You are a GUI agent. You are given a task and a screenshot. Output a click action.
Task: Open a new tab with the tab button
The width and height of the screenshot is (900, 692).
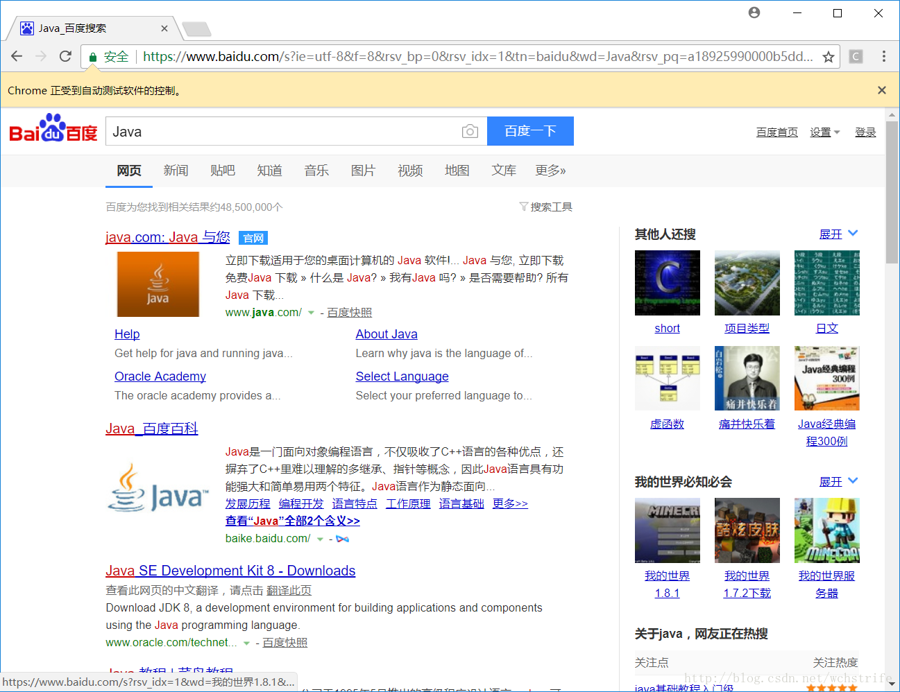coord(196,29)
